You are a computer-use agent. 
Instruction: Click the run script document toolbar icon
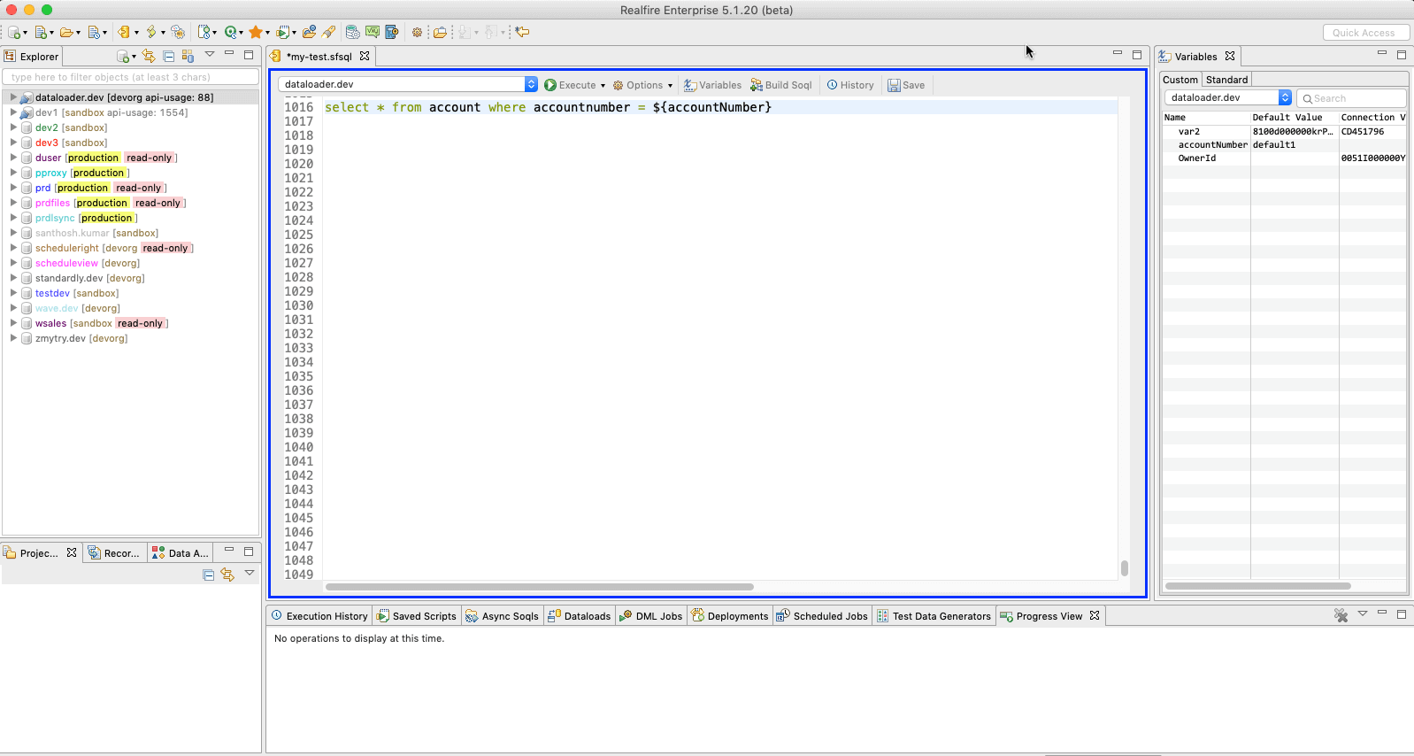coord(283,32)
